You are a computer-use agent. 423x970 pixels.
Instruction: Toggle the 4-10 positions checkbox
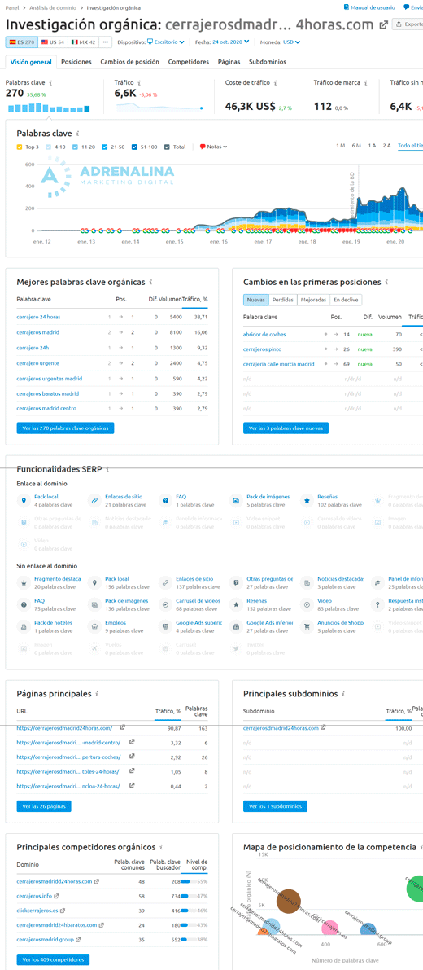click(x=49, y=147)
